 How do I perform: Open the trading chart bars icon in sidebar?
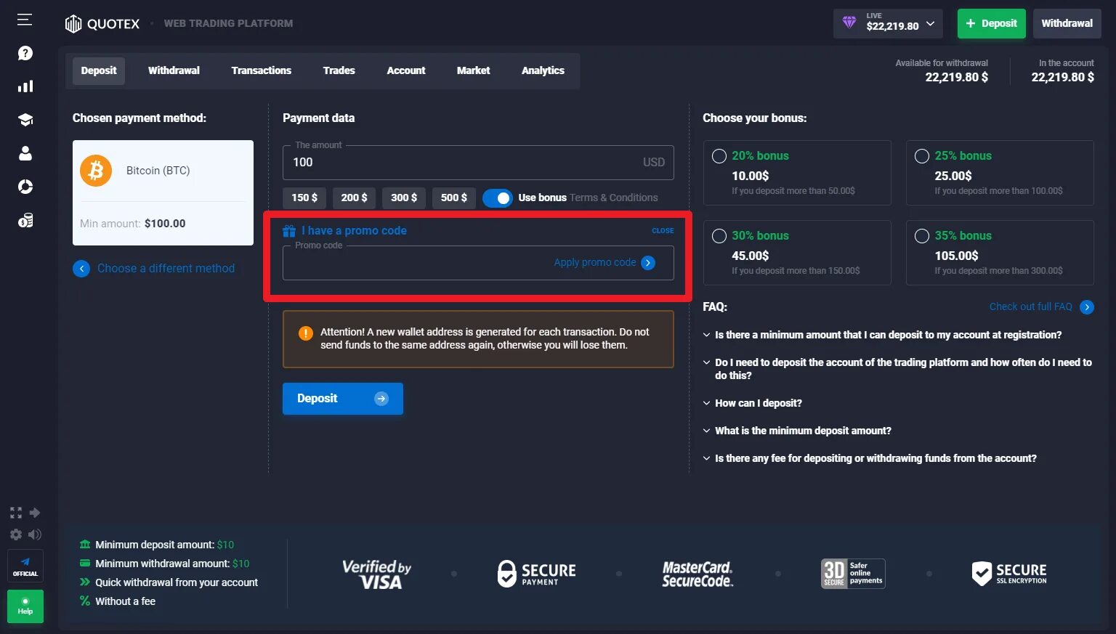tap(25, 86)
